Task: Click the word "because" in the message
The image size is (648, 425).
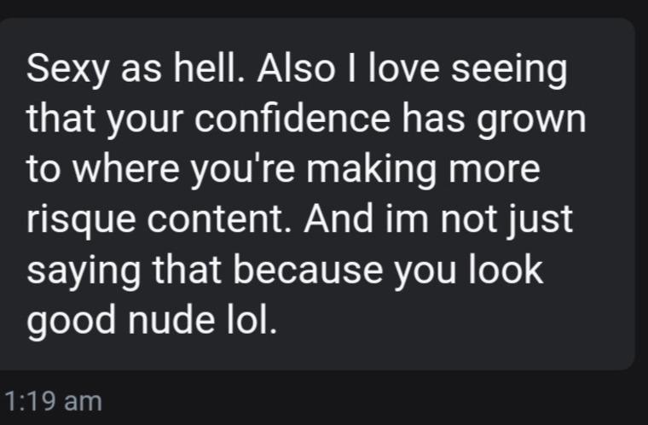Action: 292,271
